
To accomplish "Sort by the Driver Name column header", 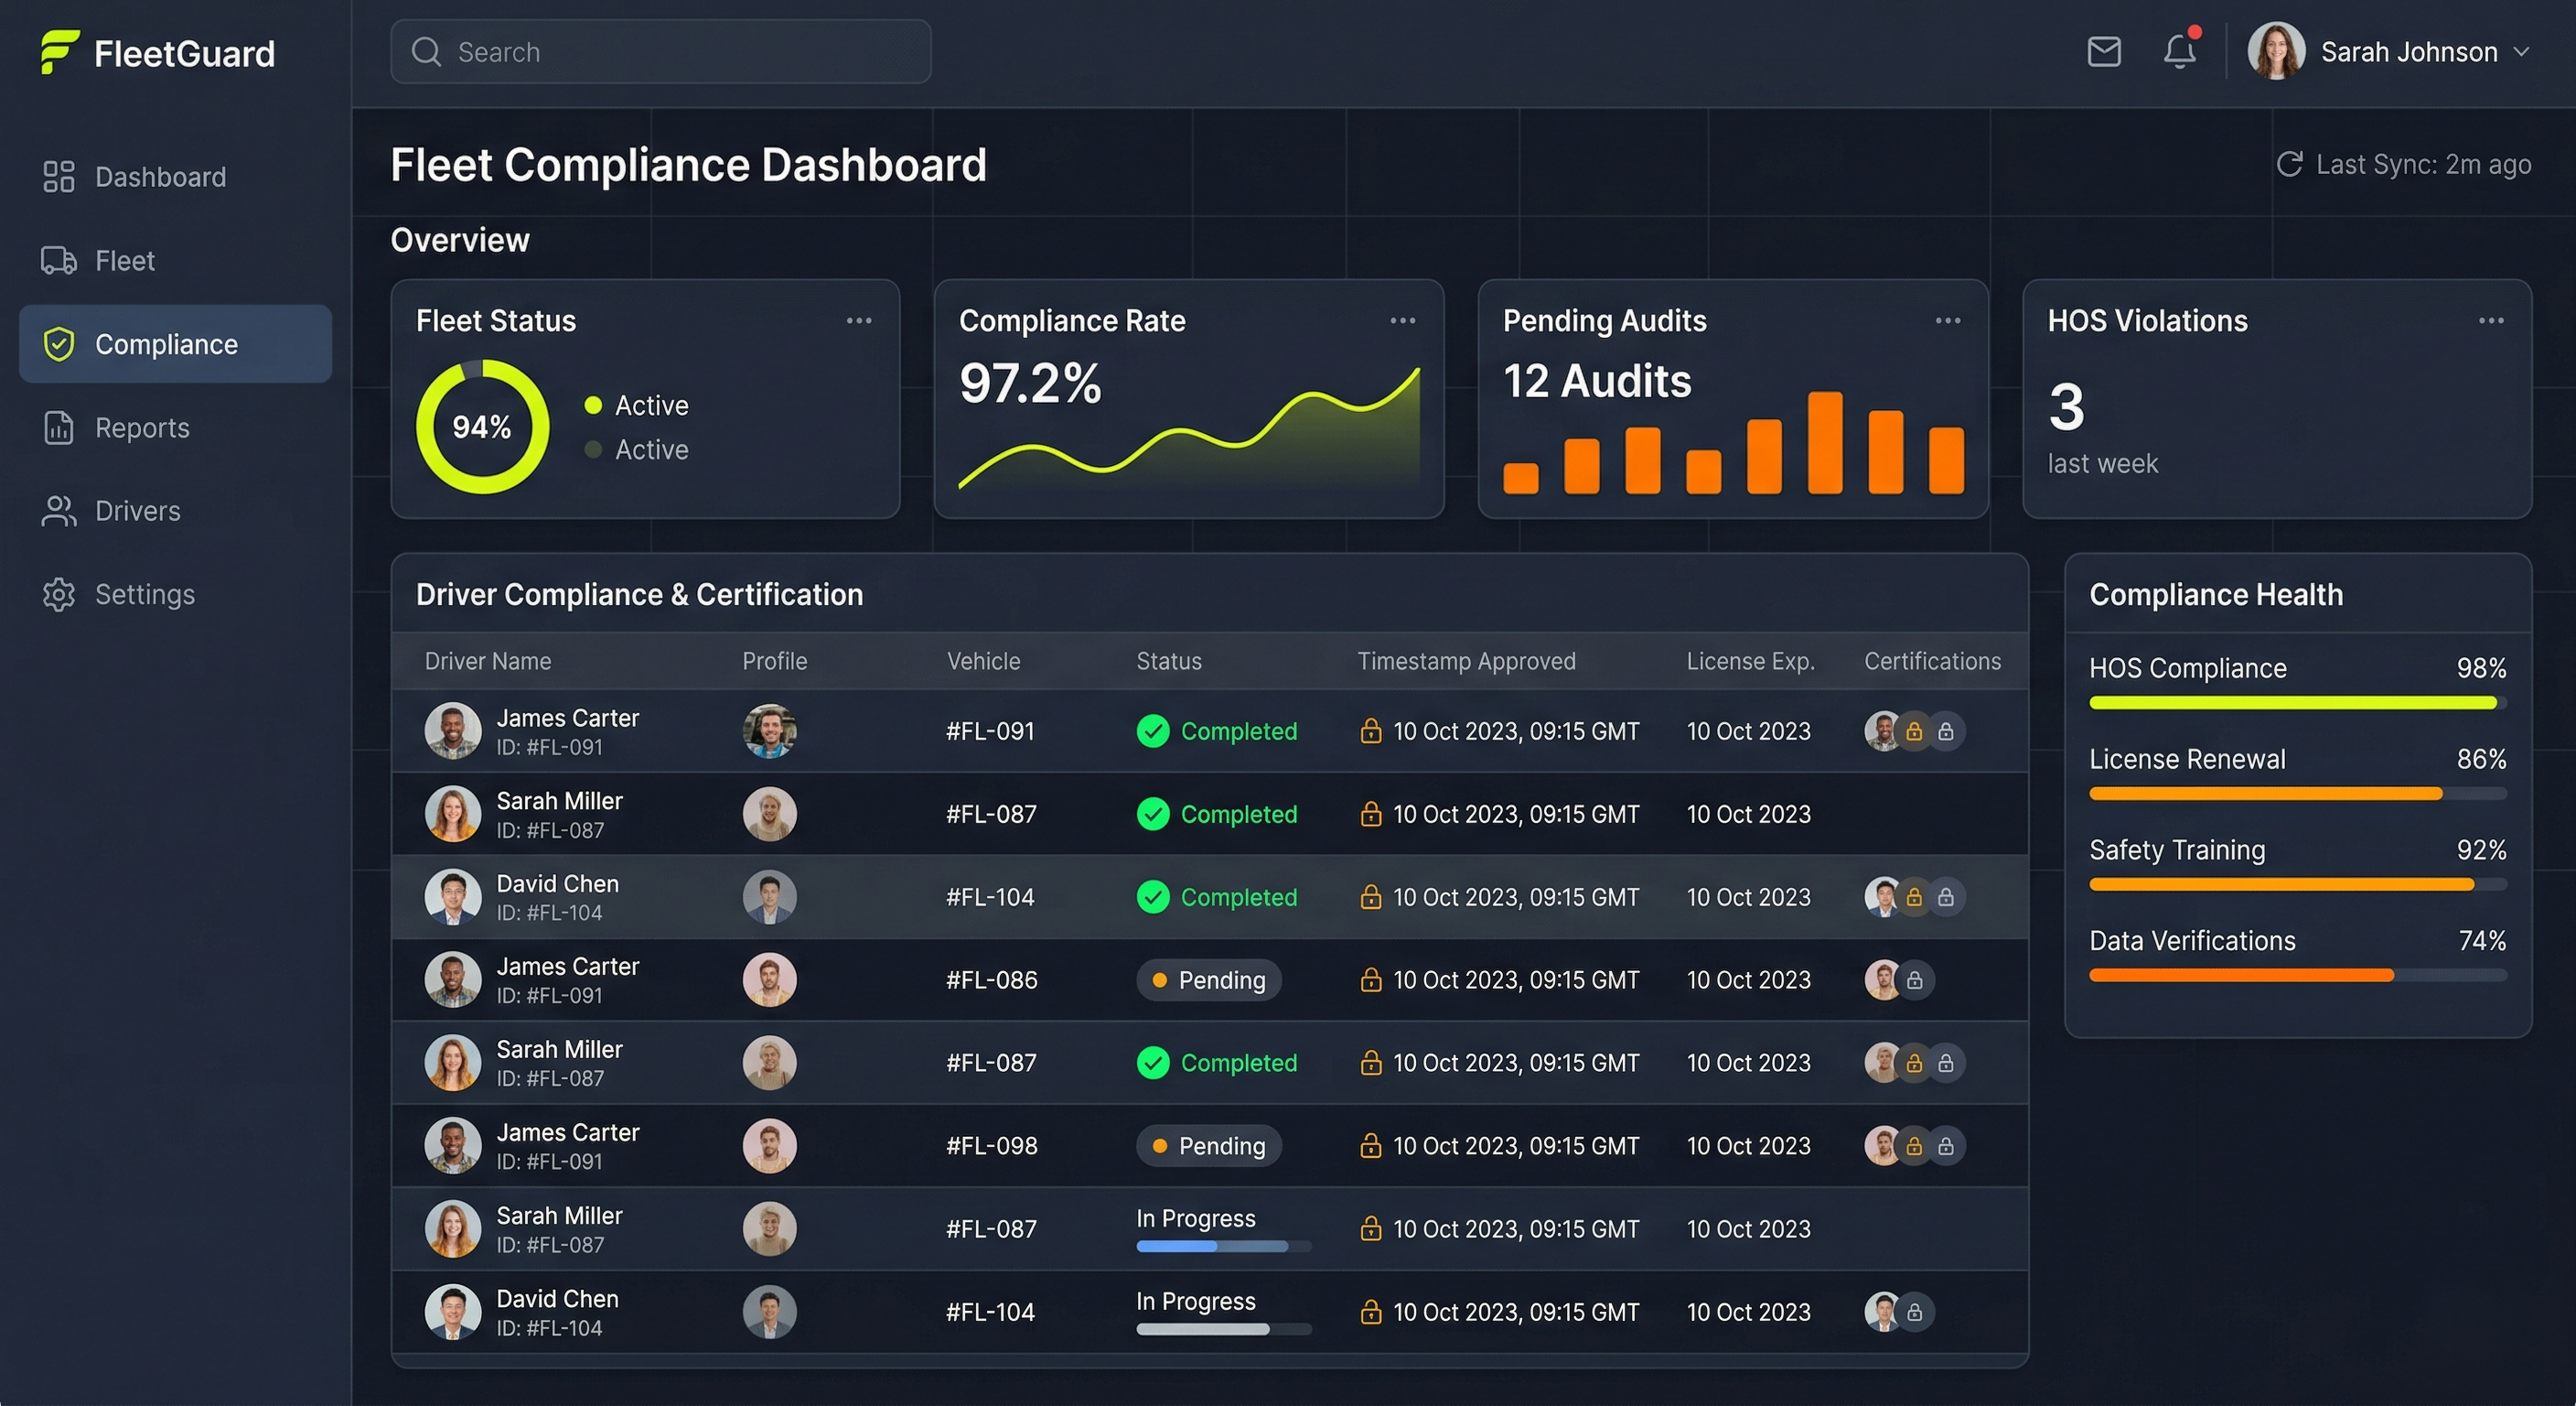I will [487, 661].
